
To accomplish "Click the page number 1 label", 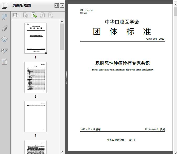I will pos(35,57).
